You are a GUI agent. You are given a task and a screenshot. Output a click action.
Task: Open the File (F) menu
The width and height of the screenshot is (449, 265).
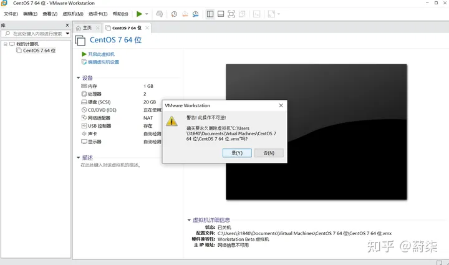point(11,14)
